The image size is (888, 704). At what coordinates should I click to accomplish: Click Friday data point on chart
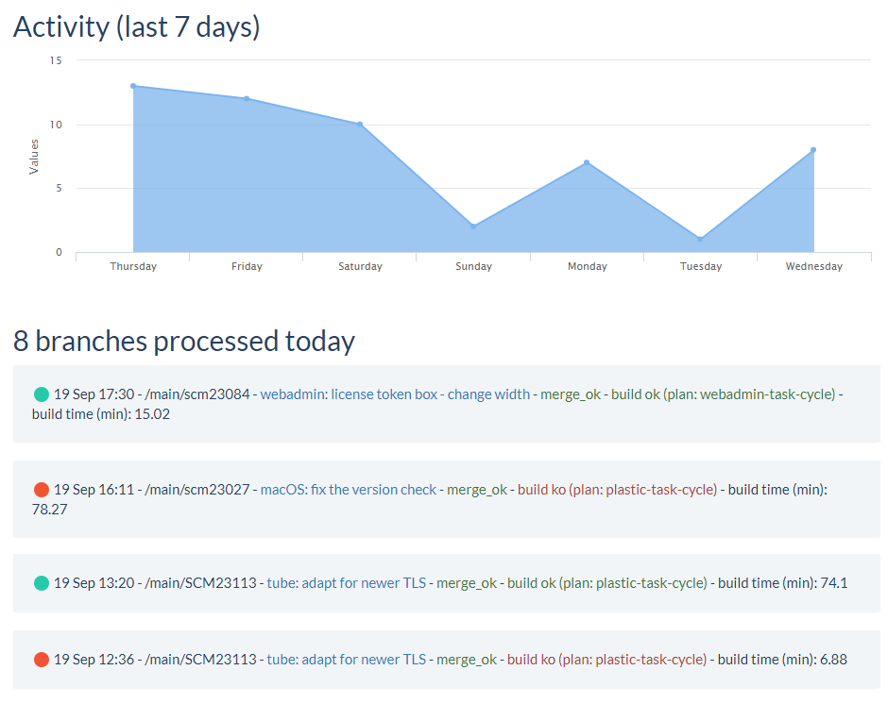pos(247,98)
